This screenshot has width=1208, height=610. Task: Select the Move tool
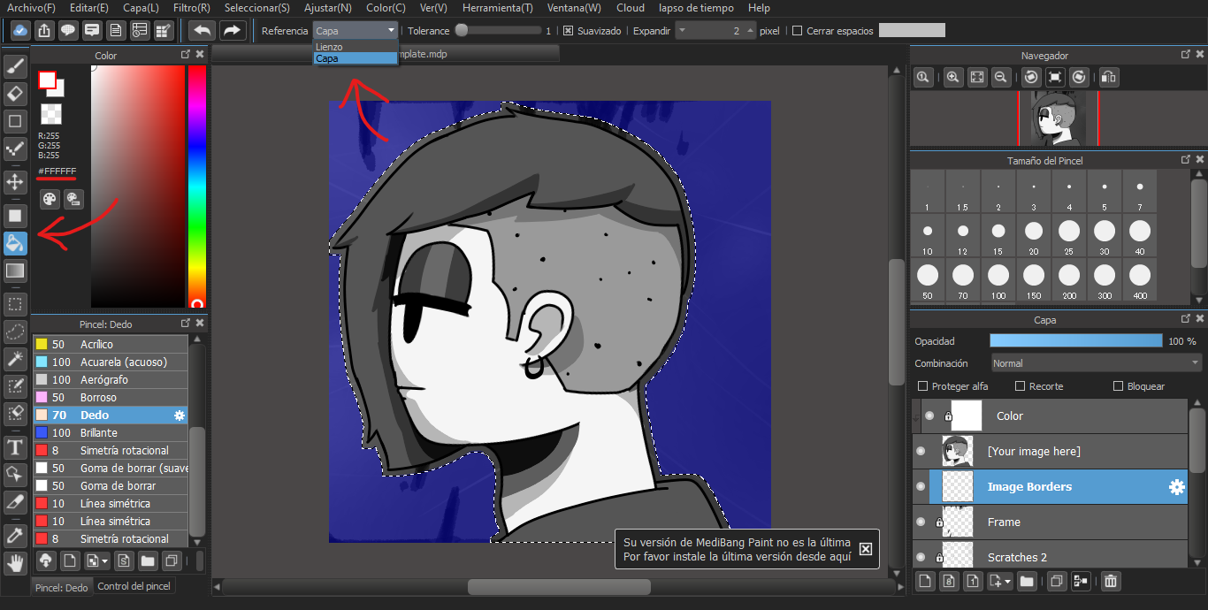coord(15,182)
